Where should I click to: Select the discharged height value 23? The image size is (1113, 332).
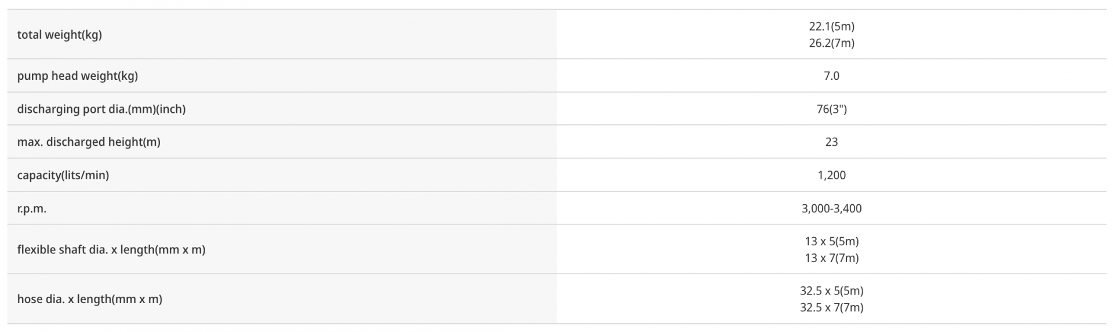click(x=831, y=142)
